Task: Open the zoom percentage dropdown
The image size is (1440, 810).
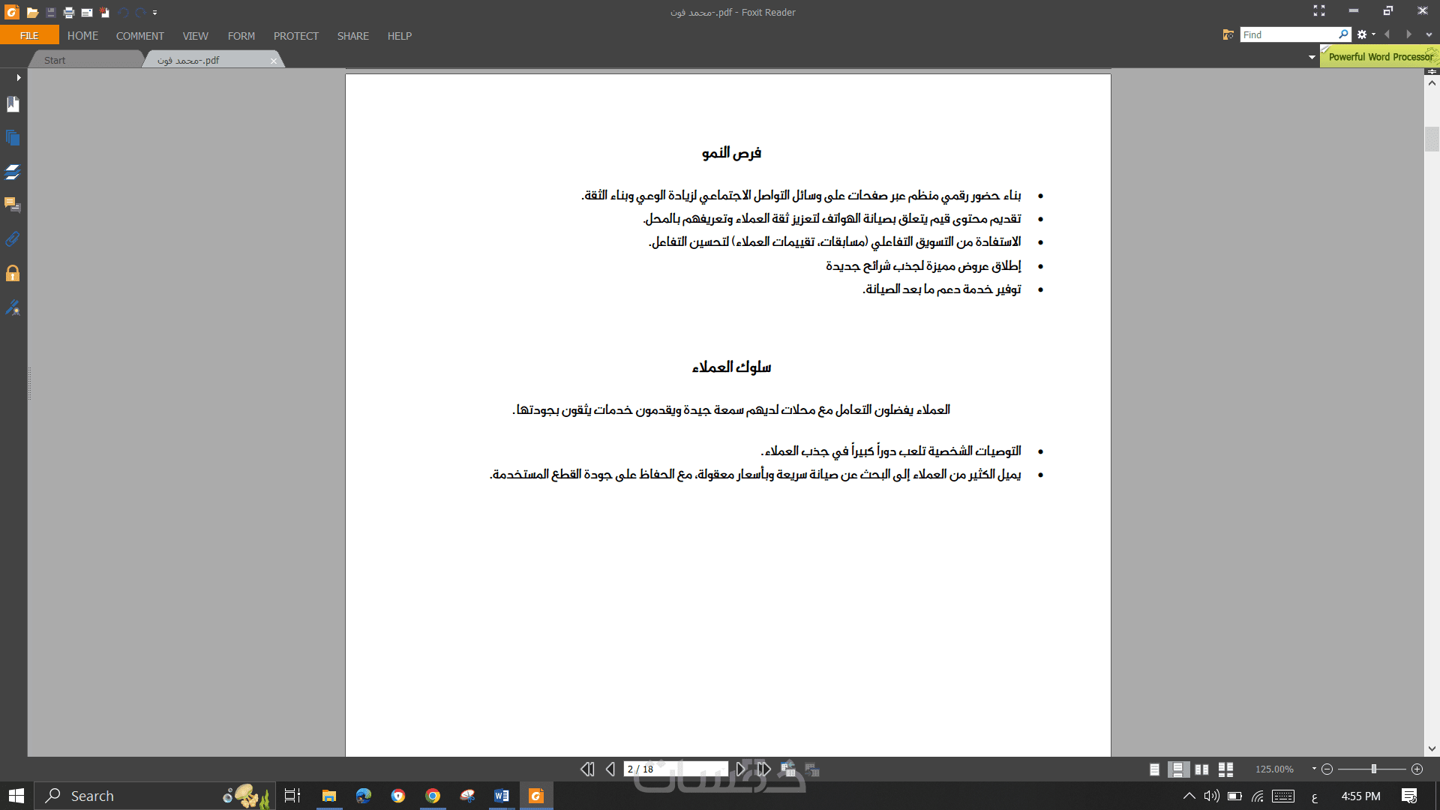Action: coord(1314,769)
